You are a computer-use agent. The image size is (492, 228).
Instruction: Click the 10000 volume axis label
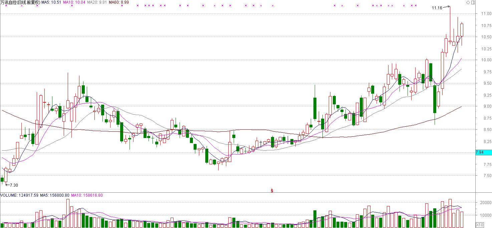point(486,215)
